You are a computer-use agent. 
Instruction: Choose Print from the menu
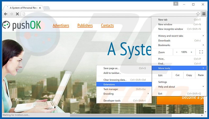(x=179, y=59)
